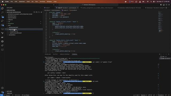The width and height of the screenshot is (171, 96).
Task: Select the zsh terraform terminal session
Action: pyautogui.click(x=165, y=59)
